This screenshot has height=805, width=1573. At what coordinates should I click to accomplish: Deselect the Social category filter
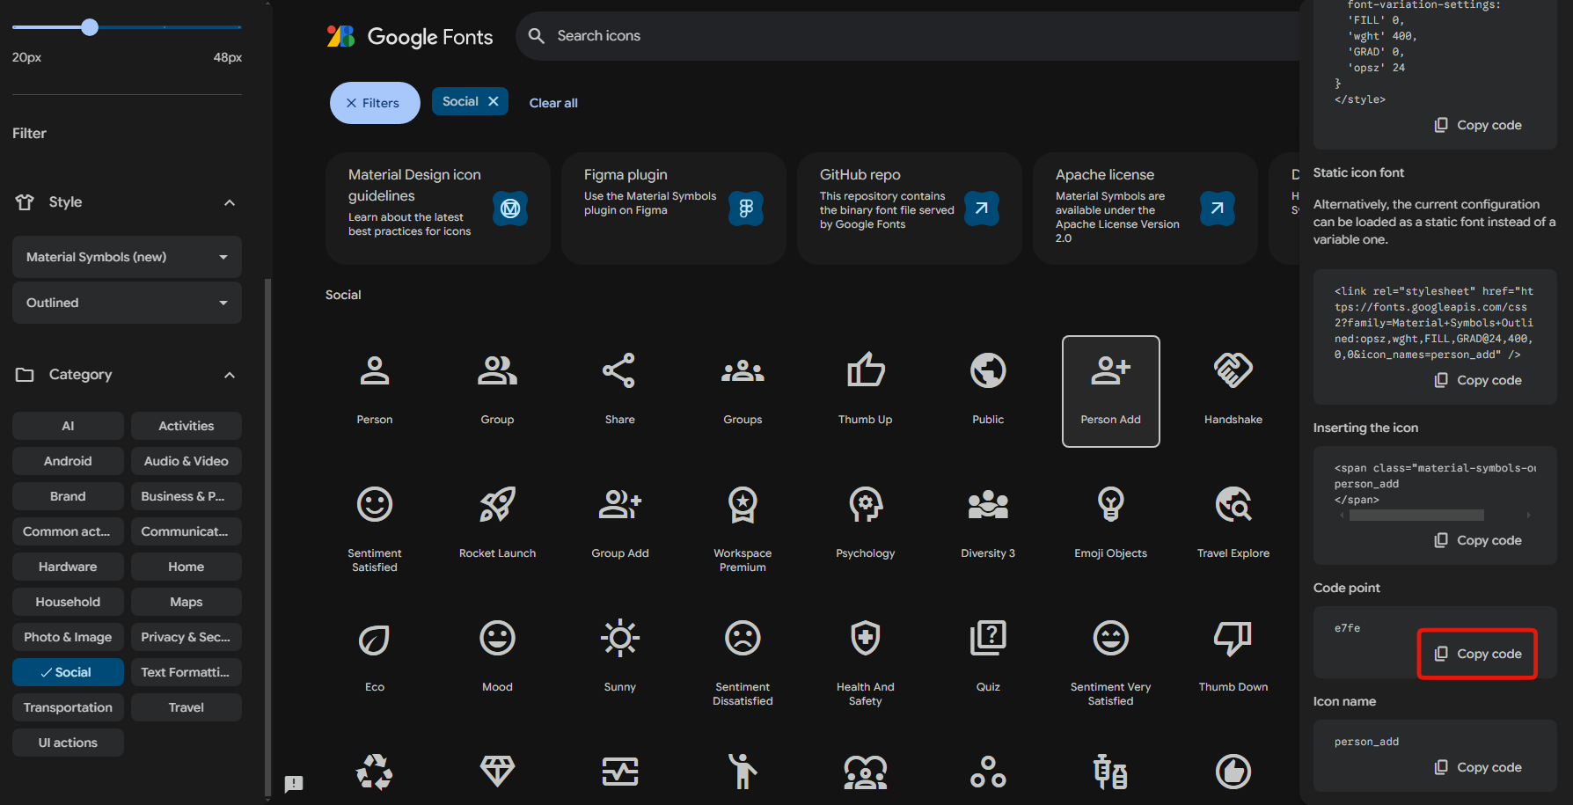tap(68, 672)
